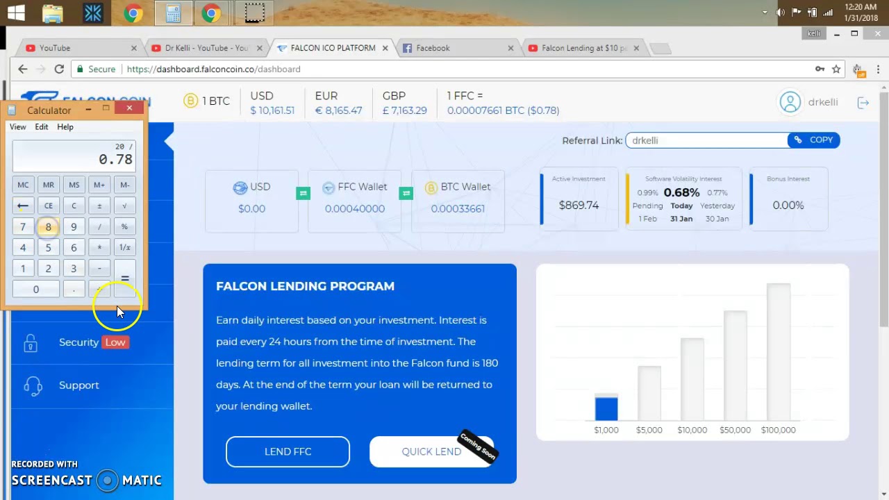Click the BTC Wallet balance card
This screenshot has height=500, width=889.
[458, 201]
